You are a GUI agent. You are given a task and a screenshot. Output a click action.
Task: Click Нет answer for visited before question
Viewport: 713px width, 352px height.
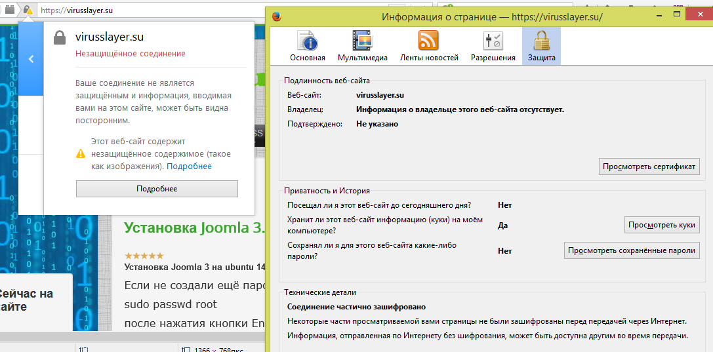point(504,205)
